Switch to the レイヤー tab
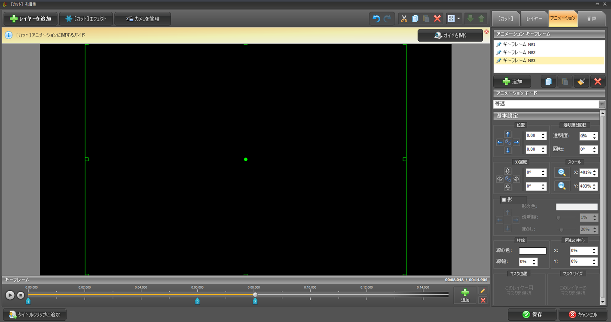The image size is (611, 322). 534,19
